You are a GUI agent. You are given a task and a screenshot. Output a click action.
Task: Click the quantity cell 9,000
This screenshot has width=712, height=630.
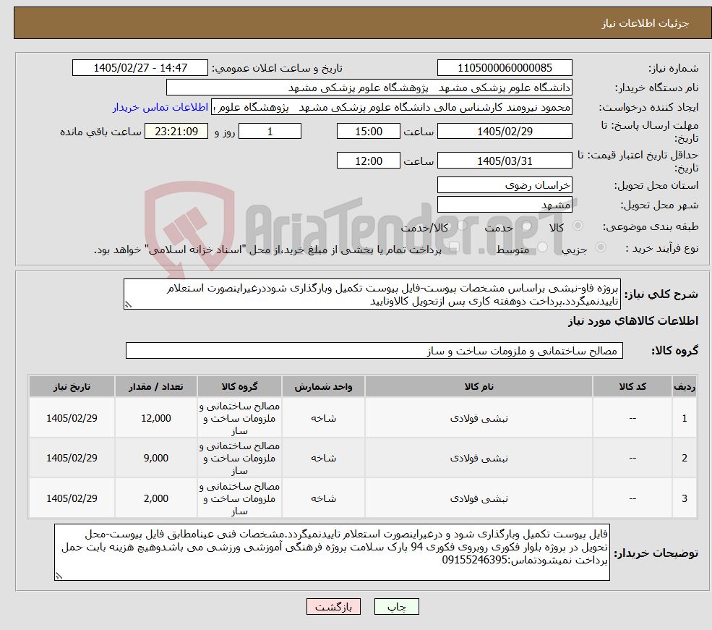point(155,459)
